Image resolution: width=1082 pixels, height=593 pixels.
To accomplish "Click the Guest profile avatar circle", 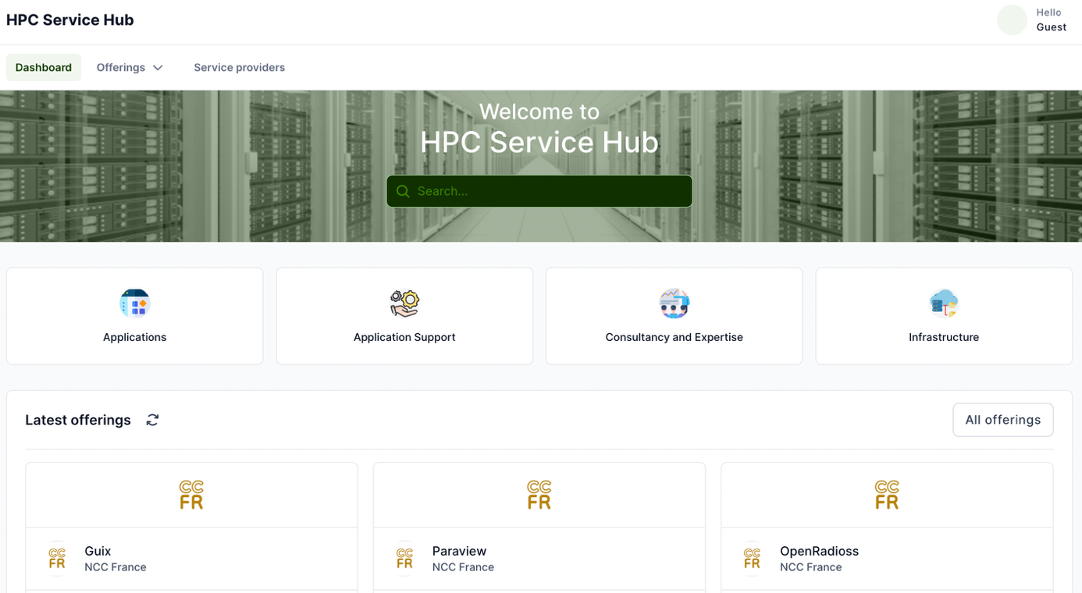I will point(1012,20).
